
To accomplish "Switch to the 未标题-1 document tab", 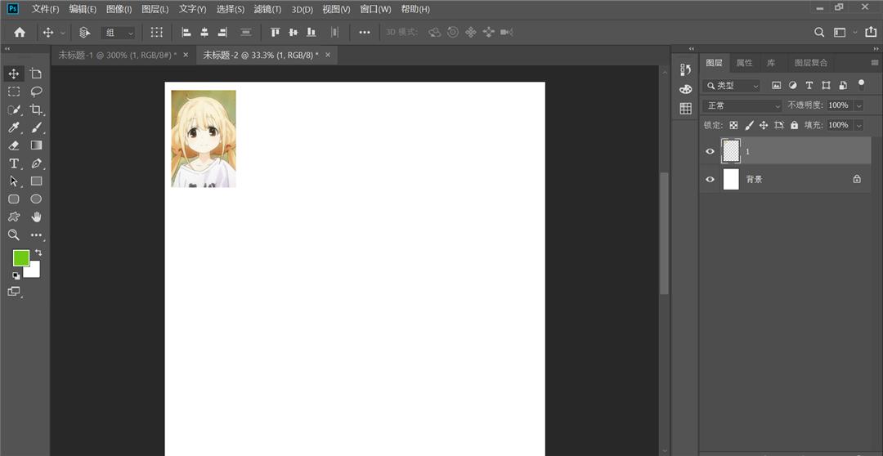I will point(117,55).
